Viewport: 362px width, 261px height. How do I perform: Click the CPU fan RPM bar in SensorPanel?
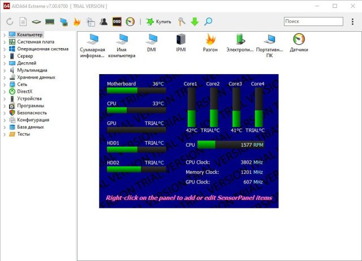coord(230,144)
